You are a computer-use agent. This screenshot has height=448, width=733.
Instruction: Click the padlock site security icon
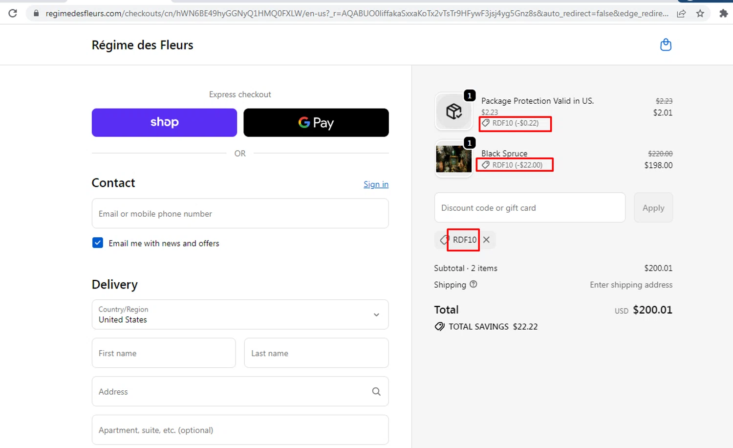click(36, 13)
